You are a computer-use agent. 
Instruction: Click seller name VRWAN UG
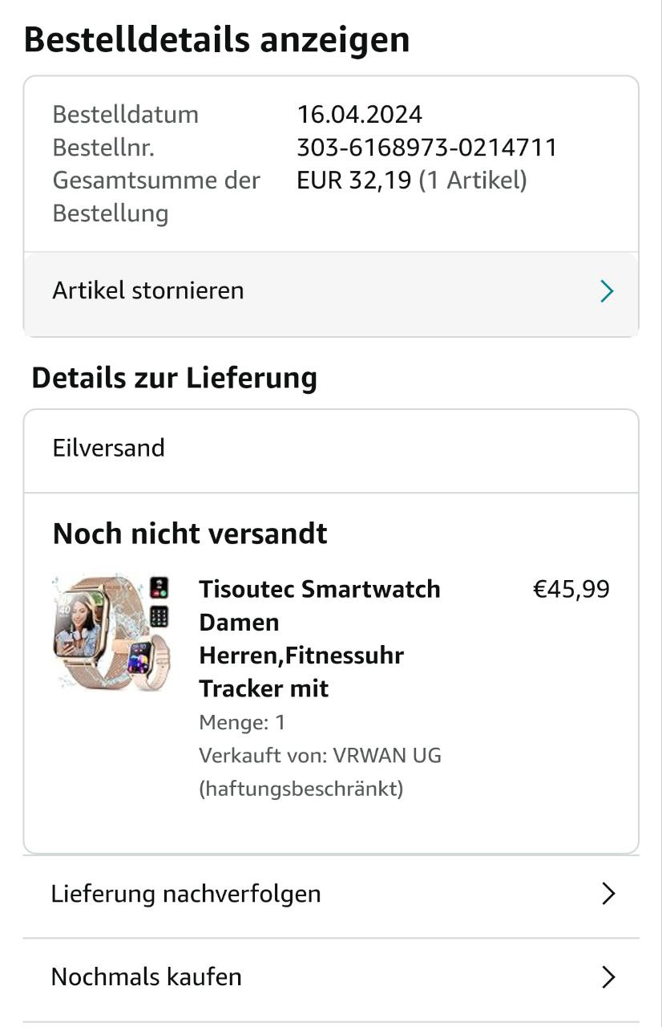coord(387,756)
